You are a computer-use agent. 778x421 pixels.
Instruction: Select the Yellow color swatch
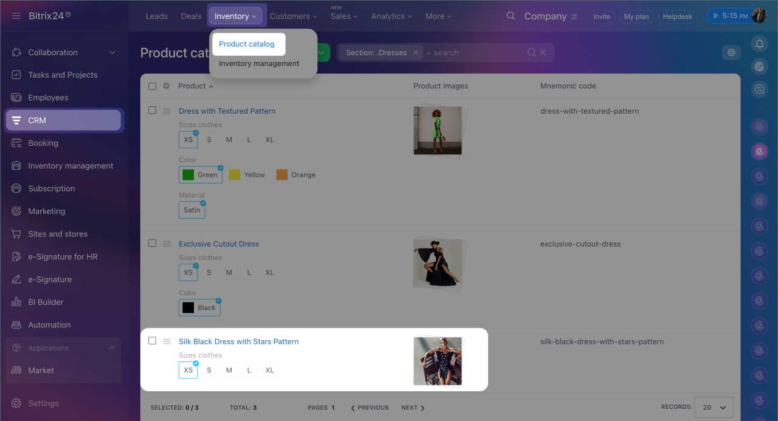coord(247,175)
